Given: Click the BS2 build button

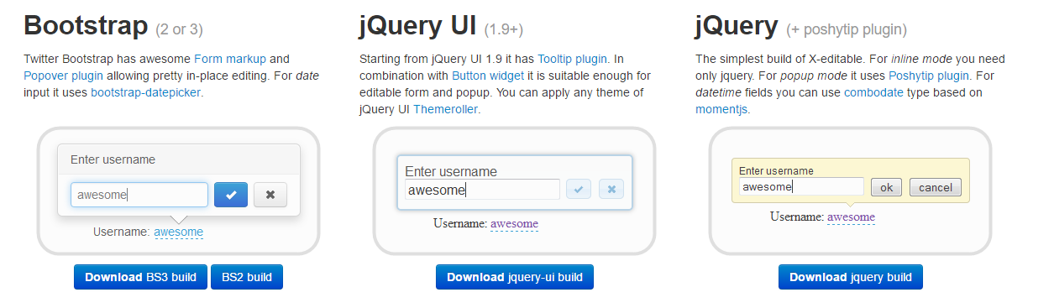Looking at the screenshot, I should coord(247,277).
